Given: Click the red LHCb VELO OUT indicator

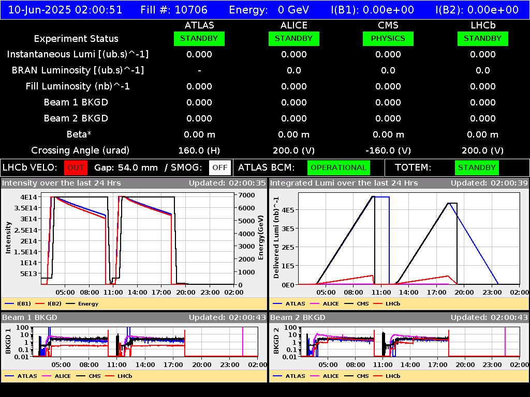Looking at the screenshot, I should 76,167.
